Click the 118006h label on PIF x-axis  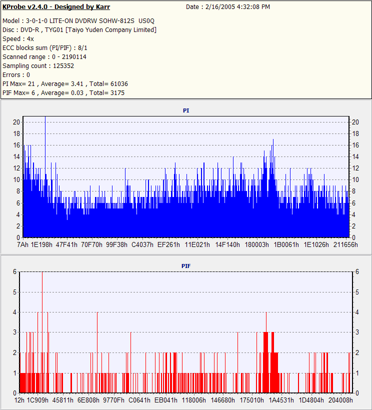(x=193, y=400)
